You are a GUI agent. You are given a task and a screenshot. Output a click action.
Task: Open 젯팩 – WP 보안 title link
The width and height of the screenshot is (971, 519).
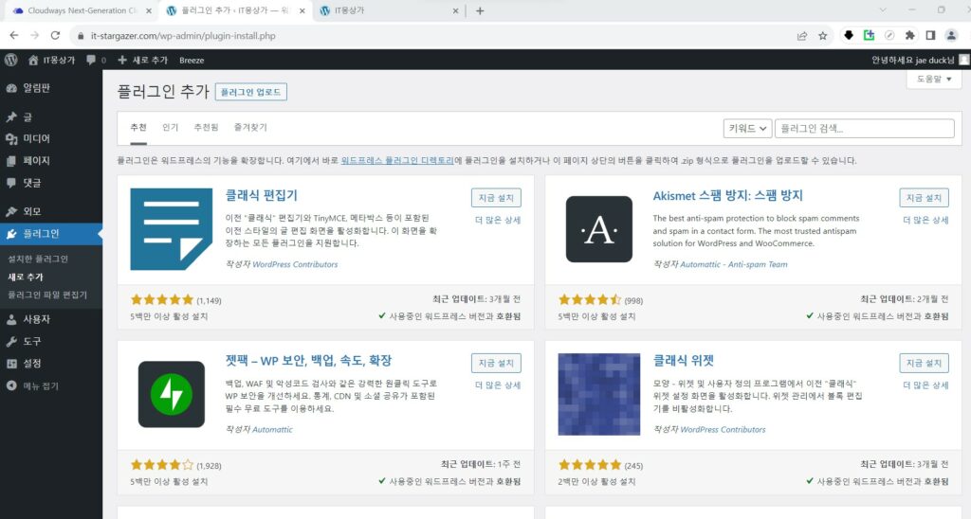tap(308, 361)
